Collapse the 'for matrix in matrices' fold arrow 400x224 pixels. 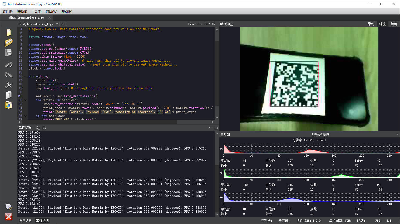click(x=26, y=100)
